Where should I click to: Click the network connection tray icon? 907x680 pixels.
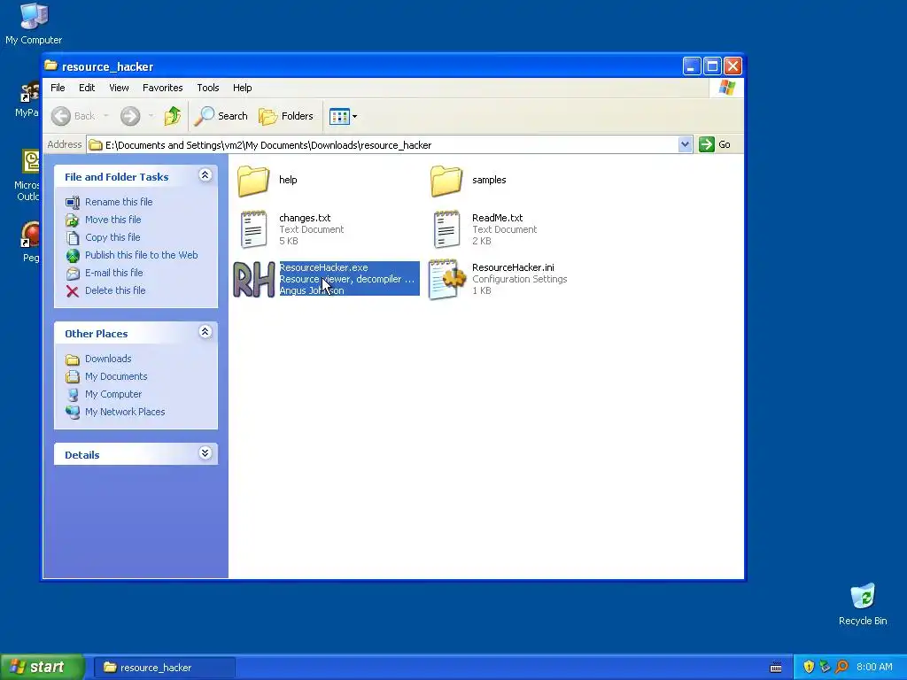[825, 668]
